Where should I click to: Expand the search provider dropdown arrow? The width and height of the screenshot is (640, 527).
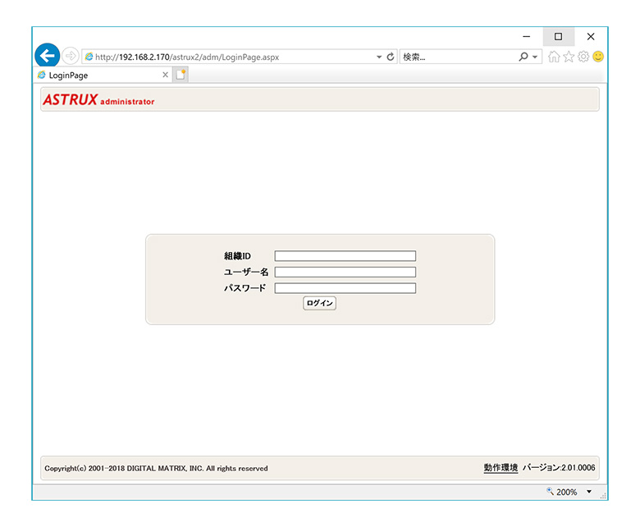pyautogui.click(x=535, y=57)
